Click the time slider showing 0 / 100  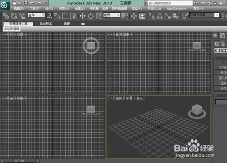20,161
